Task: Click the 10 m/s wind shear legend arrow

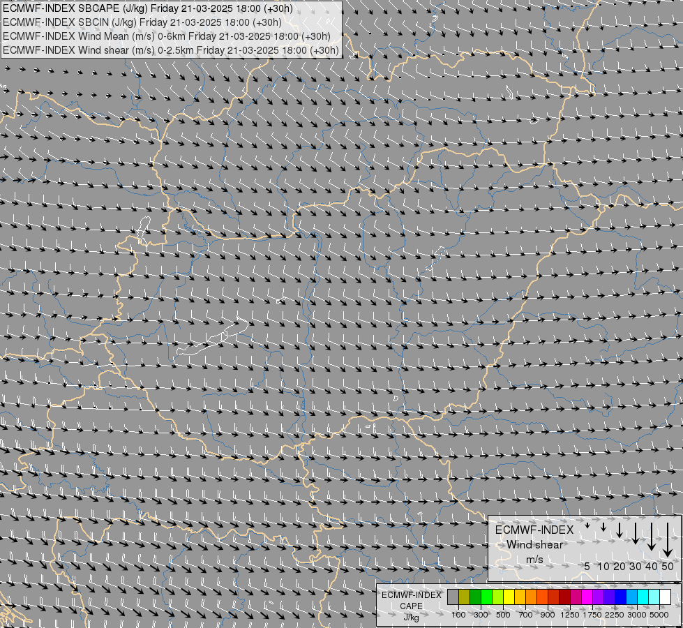Action: (603, 528)
